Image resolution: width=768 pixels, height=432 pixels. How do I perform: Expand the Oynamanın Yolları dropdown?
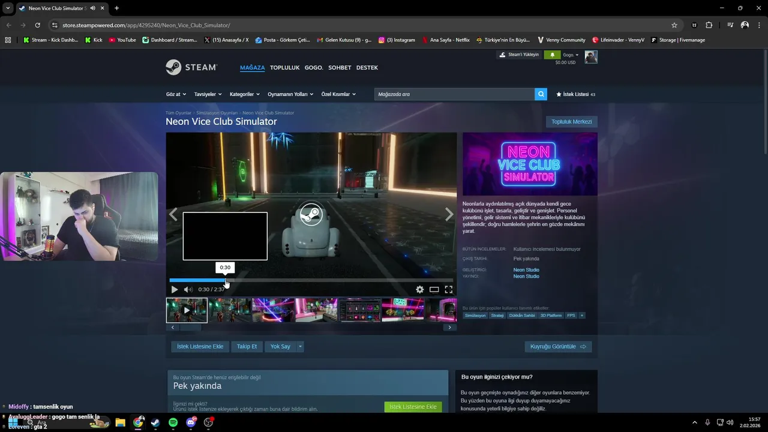click(x=290, y=94)
